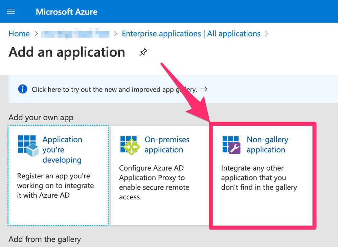Image resolution: width=338 pixels, height=247 pixels.
Task: Open Application you're developing title
Action: point(62,150)
